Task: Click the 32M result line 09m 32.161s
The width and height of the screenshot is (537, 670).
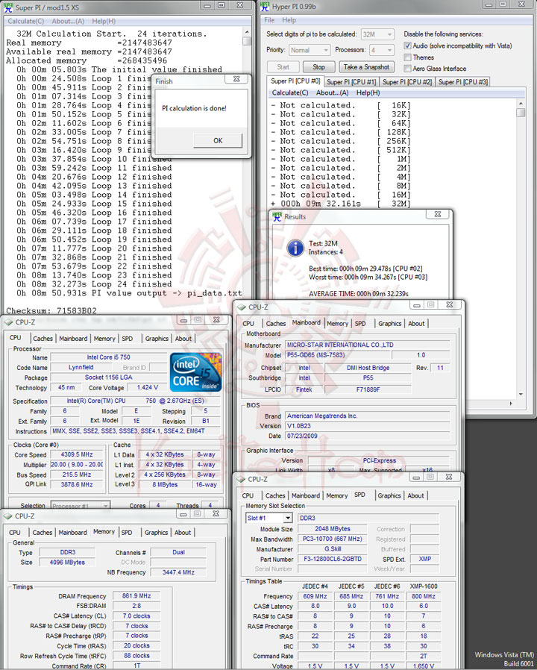Action: 341,204
